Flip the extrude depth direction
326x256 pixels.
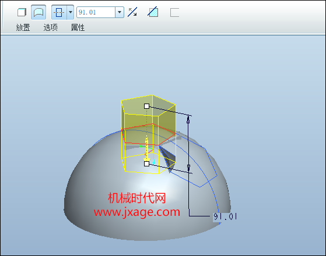coord(132,12)
